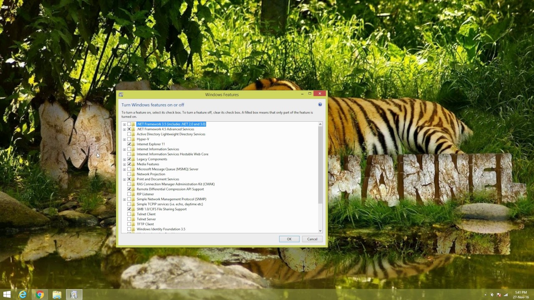This screenshot has width=534, height=300.
Task: Click the folder icon beside Print and Document Services
Action: [133, 179]
